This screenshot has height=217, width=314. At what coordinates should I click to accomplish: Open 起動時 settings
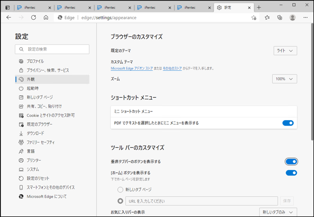pos(52,88)
